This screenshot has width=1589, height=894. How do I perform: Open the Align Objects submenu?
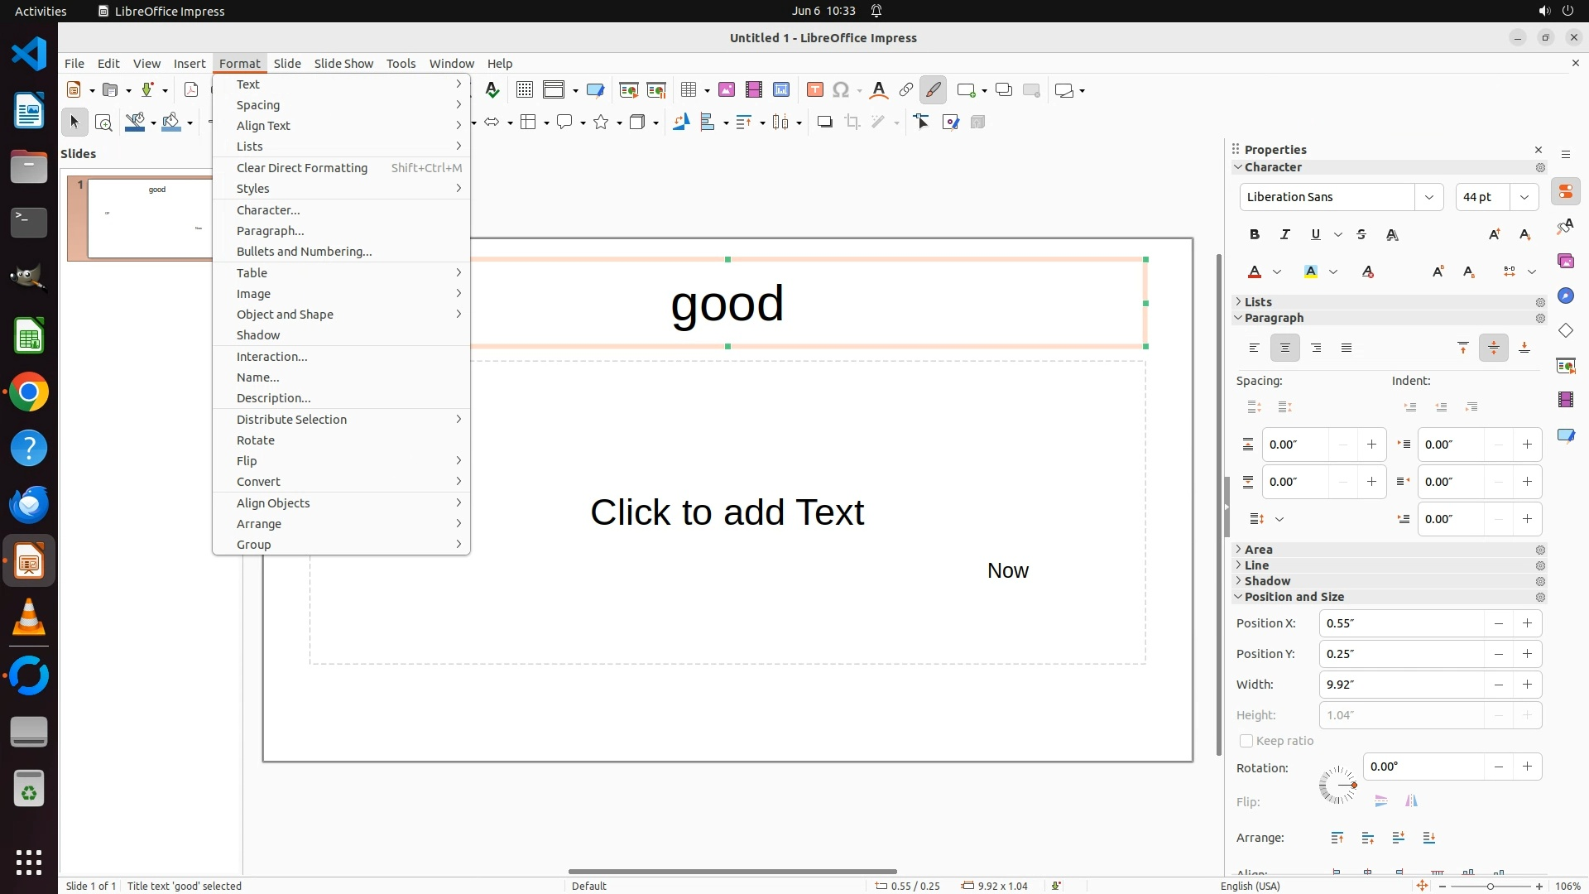click(273, 503)
